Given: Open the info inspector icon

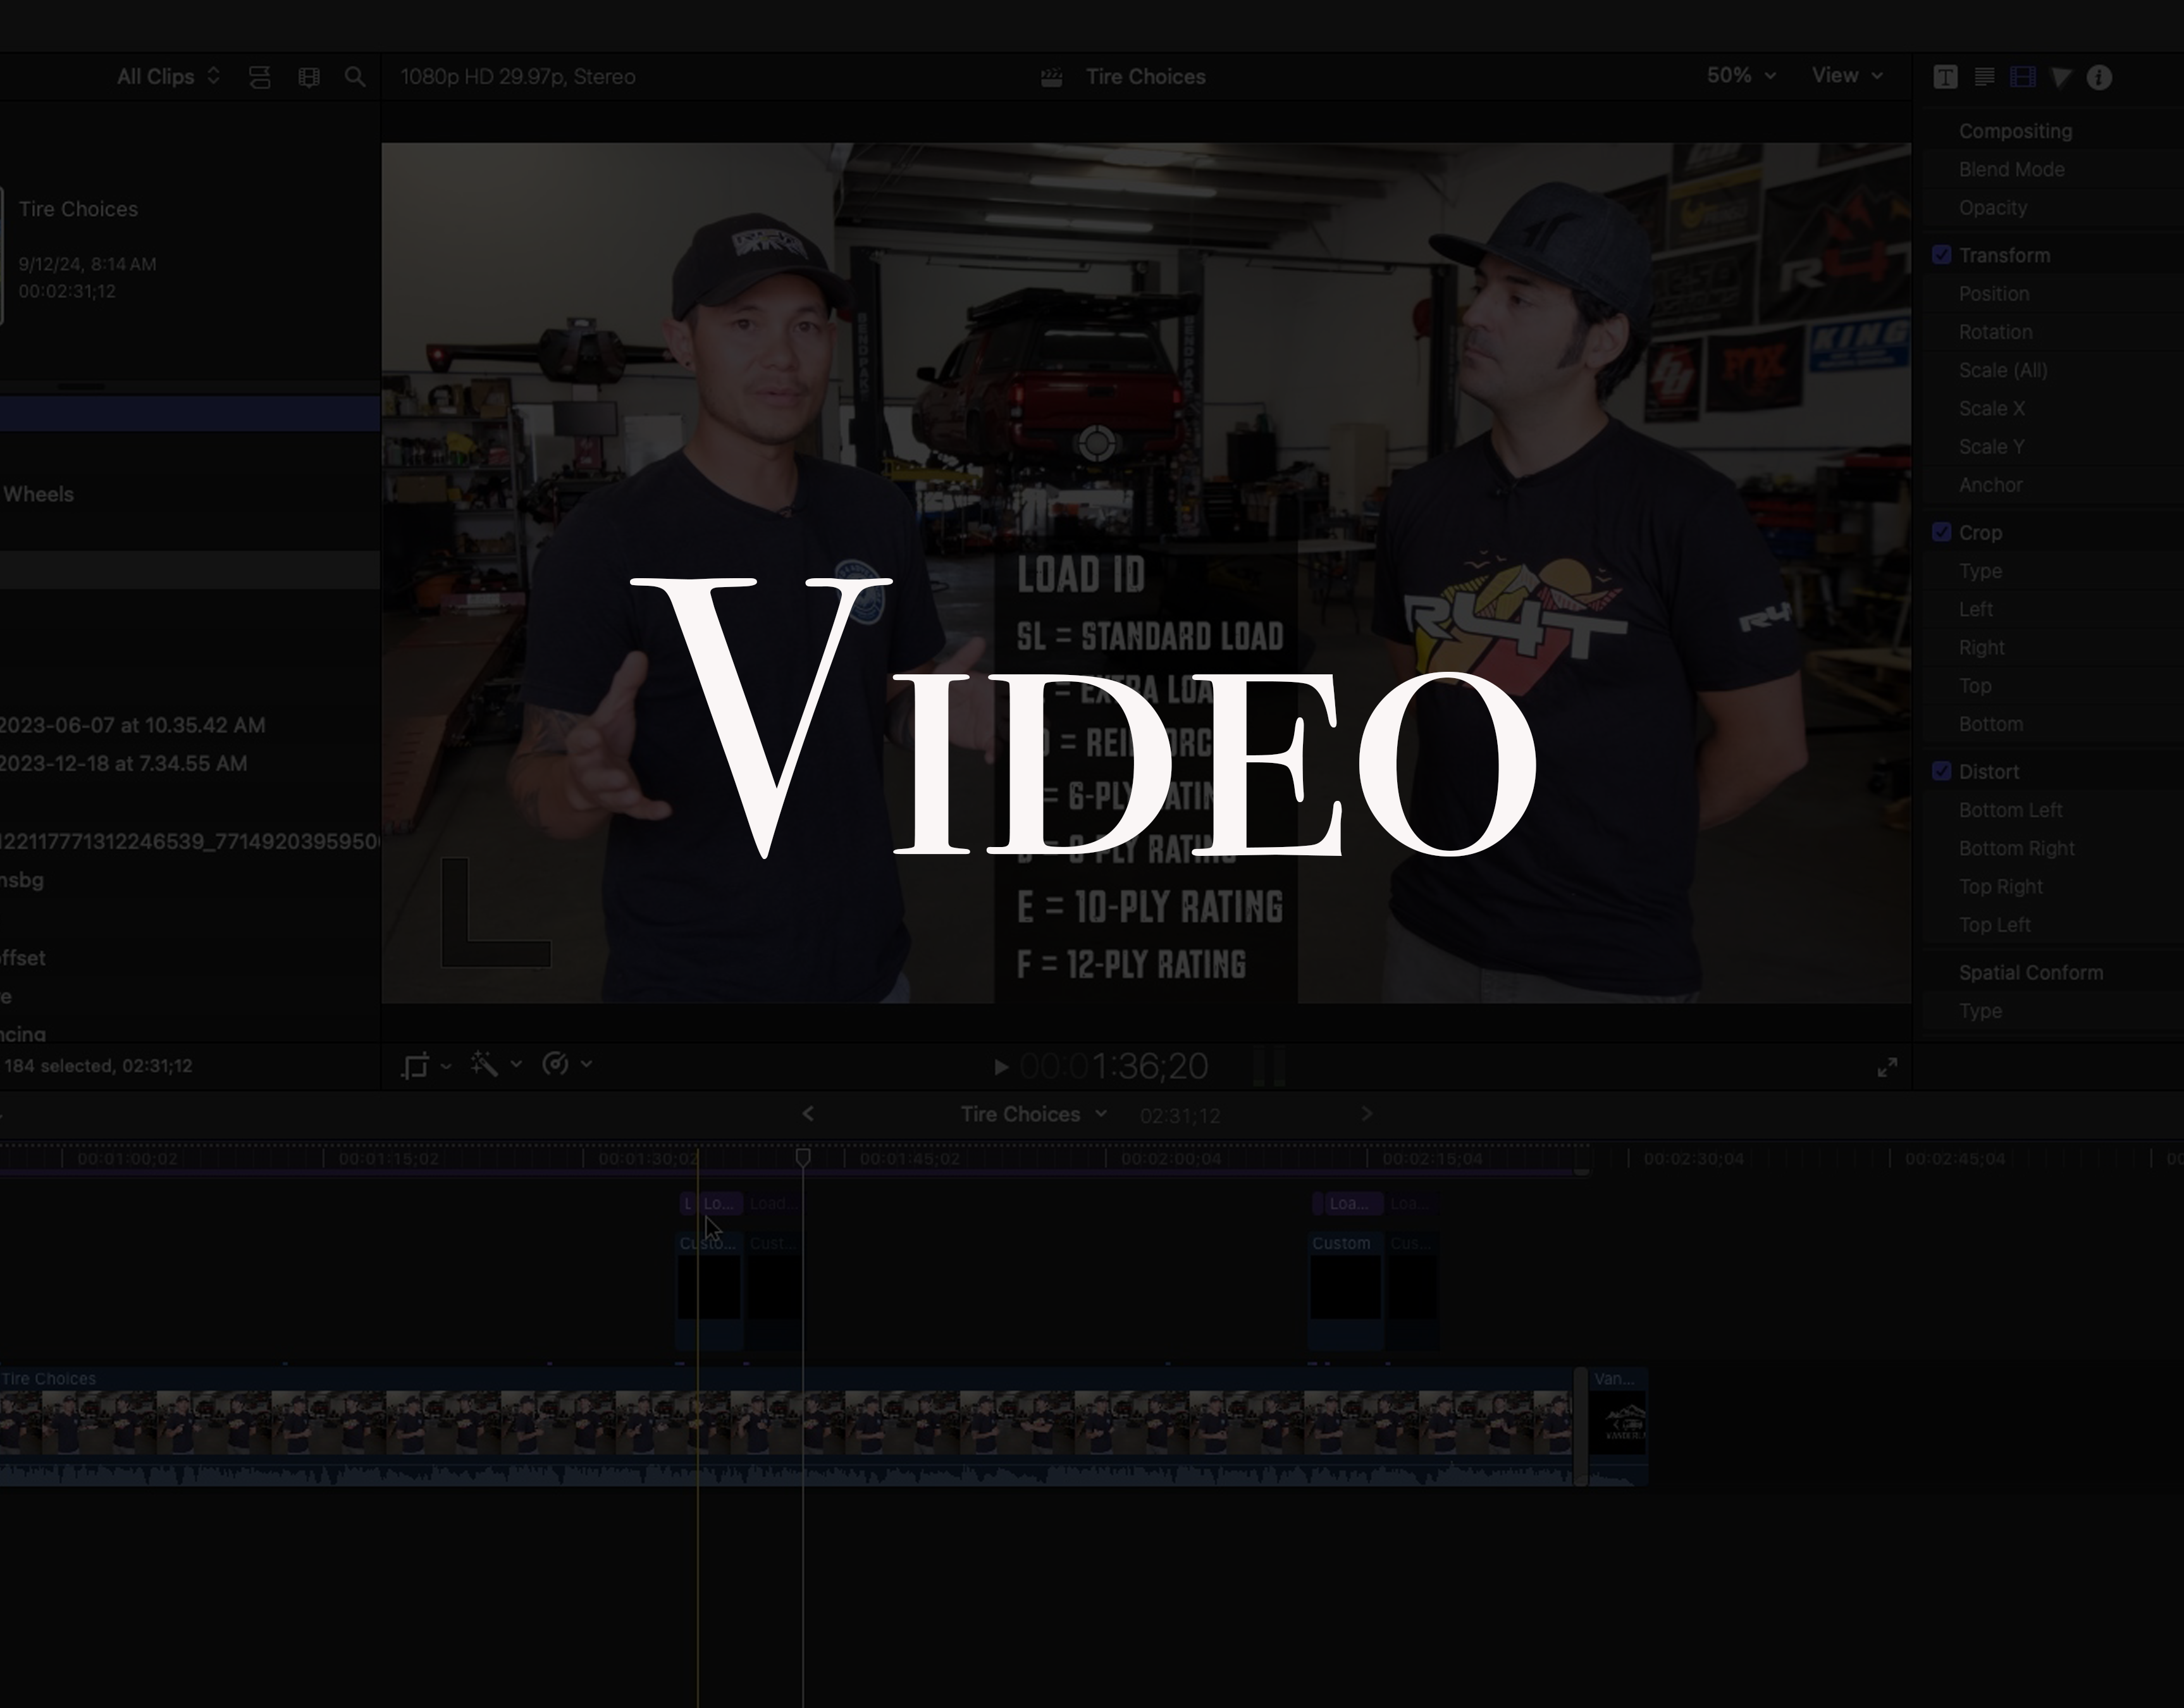Looking at the screenshot, I should 2100,77.
